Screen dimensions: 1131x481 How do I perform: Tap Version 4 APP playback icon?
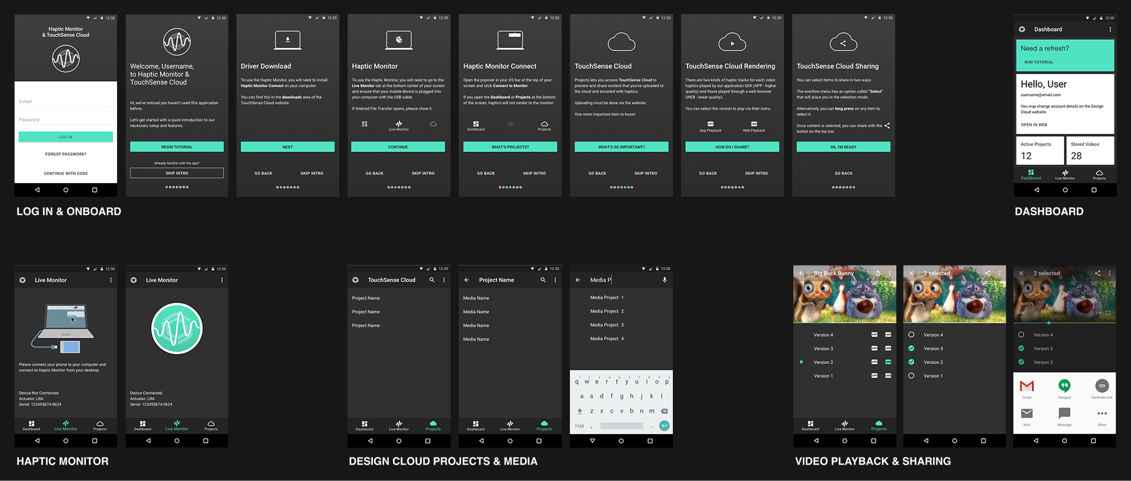[875, 335]
